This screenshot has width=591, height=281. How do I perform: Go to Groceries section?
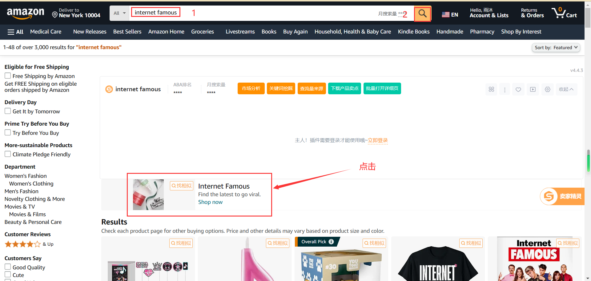[203, 32]
